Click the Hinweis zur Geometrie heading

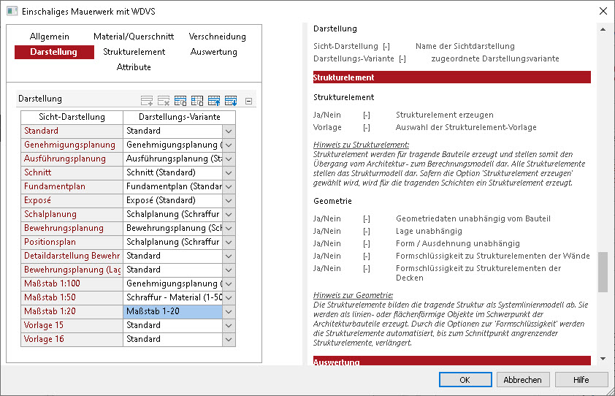coord(353,295)
